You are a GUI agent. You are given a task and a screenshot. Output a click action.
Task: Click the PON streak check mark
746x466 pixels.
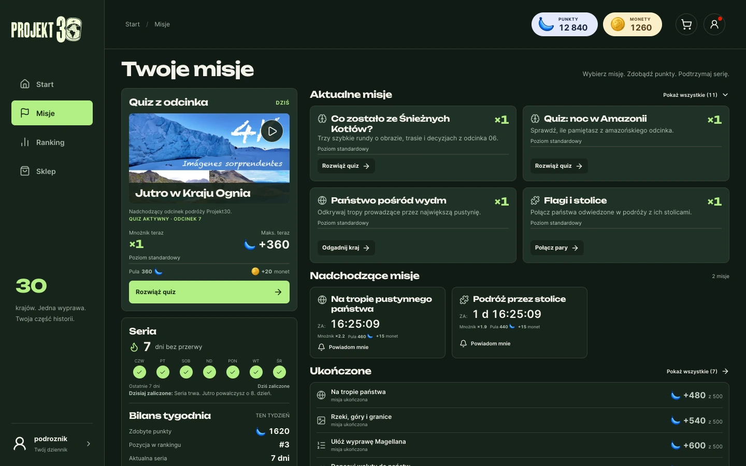click(x=233, y=372)
